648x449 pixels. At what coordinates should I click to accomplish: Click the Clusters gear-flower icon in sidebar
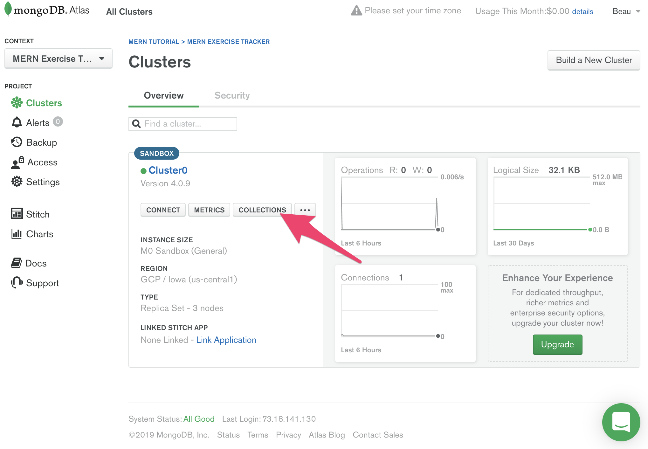click(x=17, y=103)
